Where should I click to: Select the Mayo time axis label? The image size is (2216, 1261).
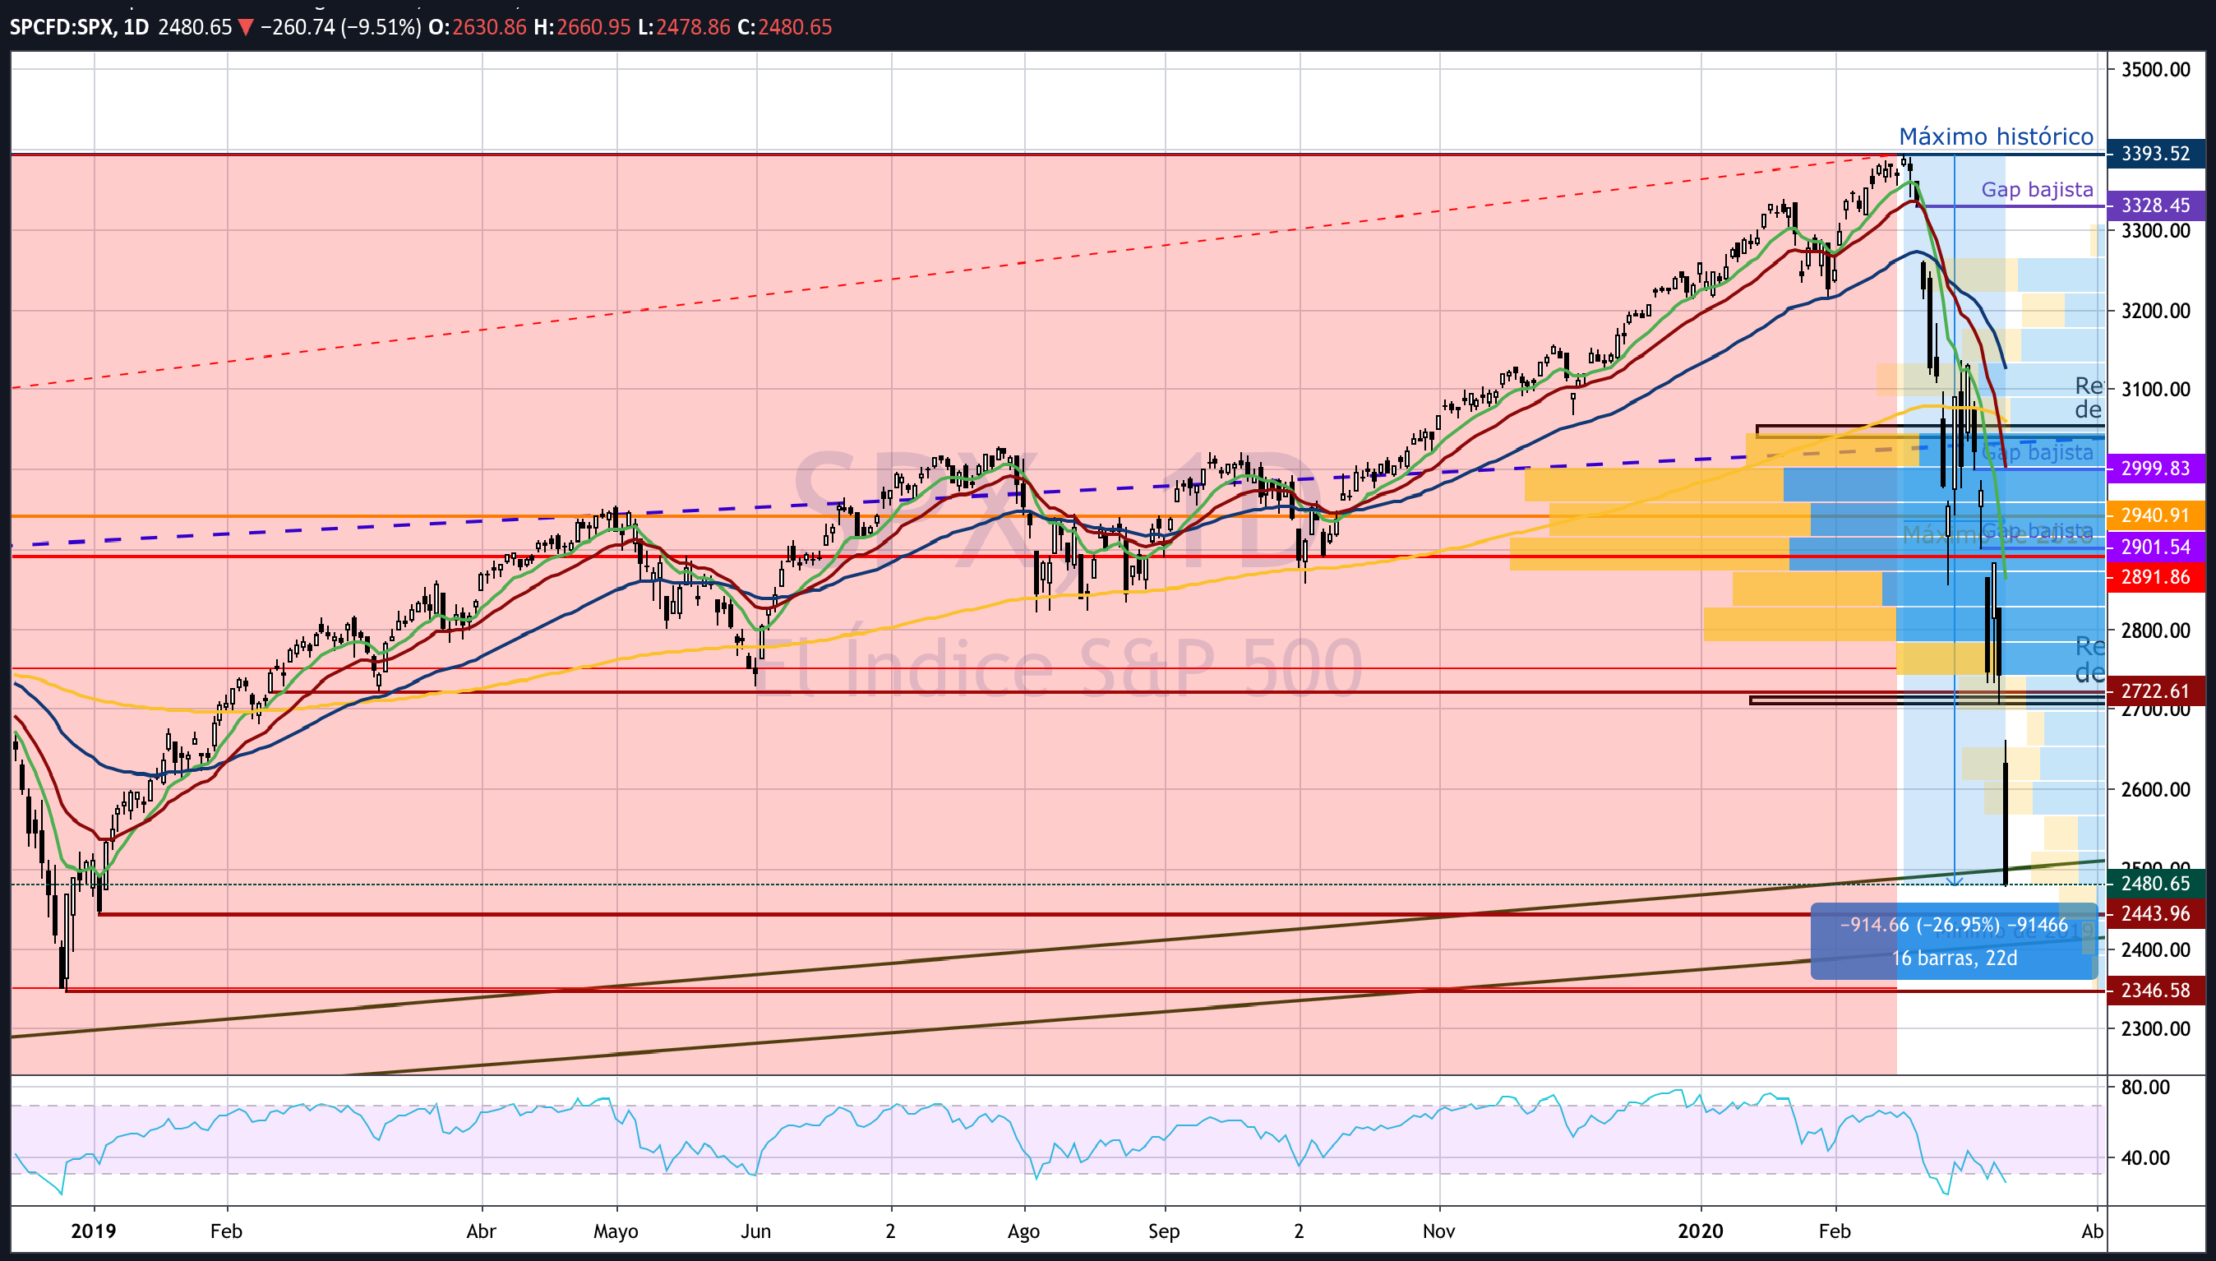coord(616,1231)
